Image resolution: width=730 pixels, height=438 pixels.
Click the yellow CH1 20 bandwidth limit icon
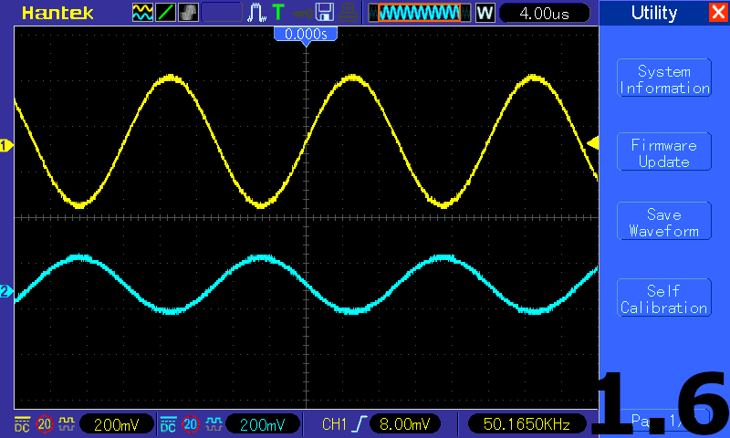pos(45,424)
